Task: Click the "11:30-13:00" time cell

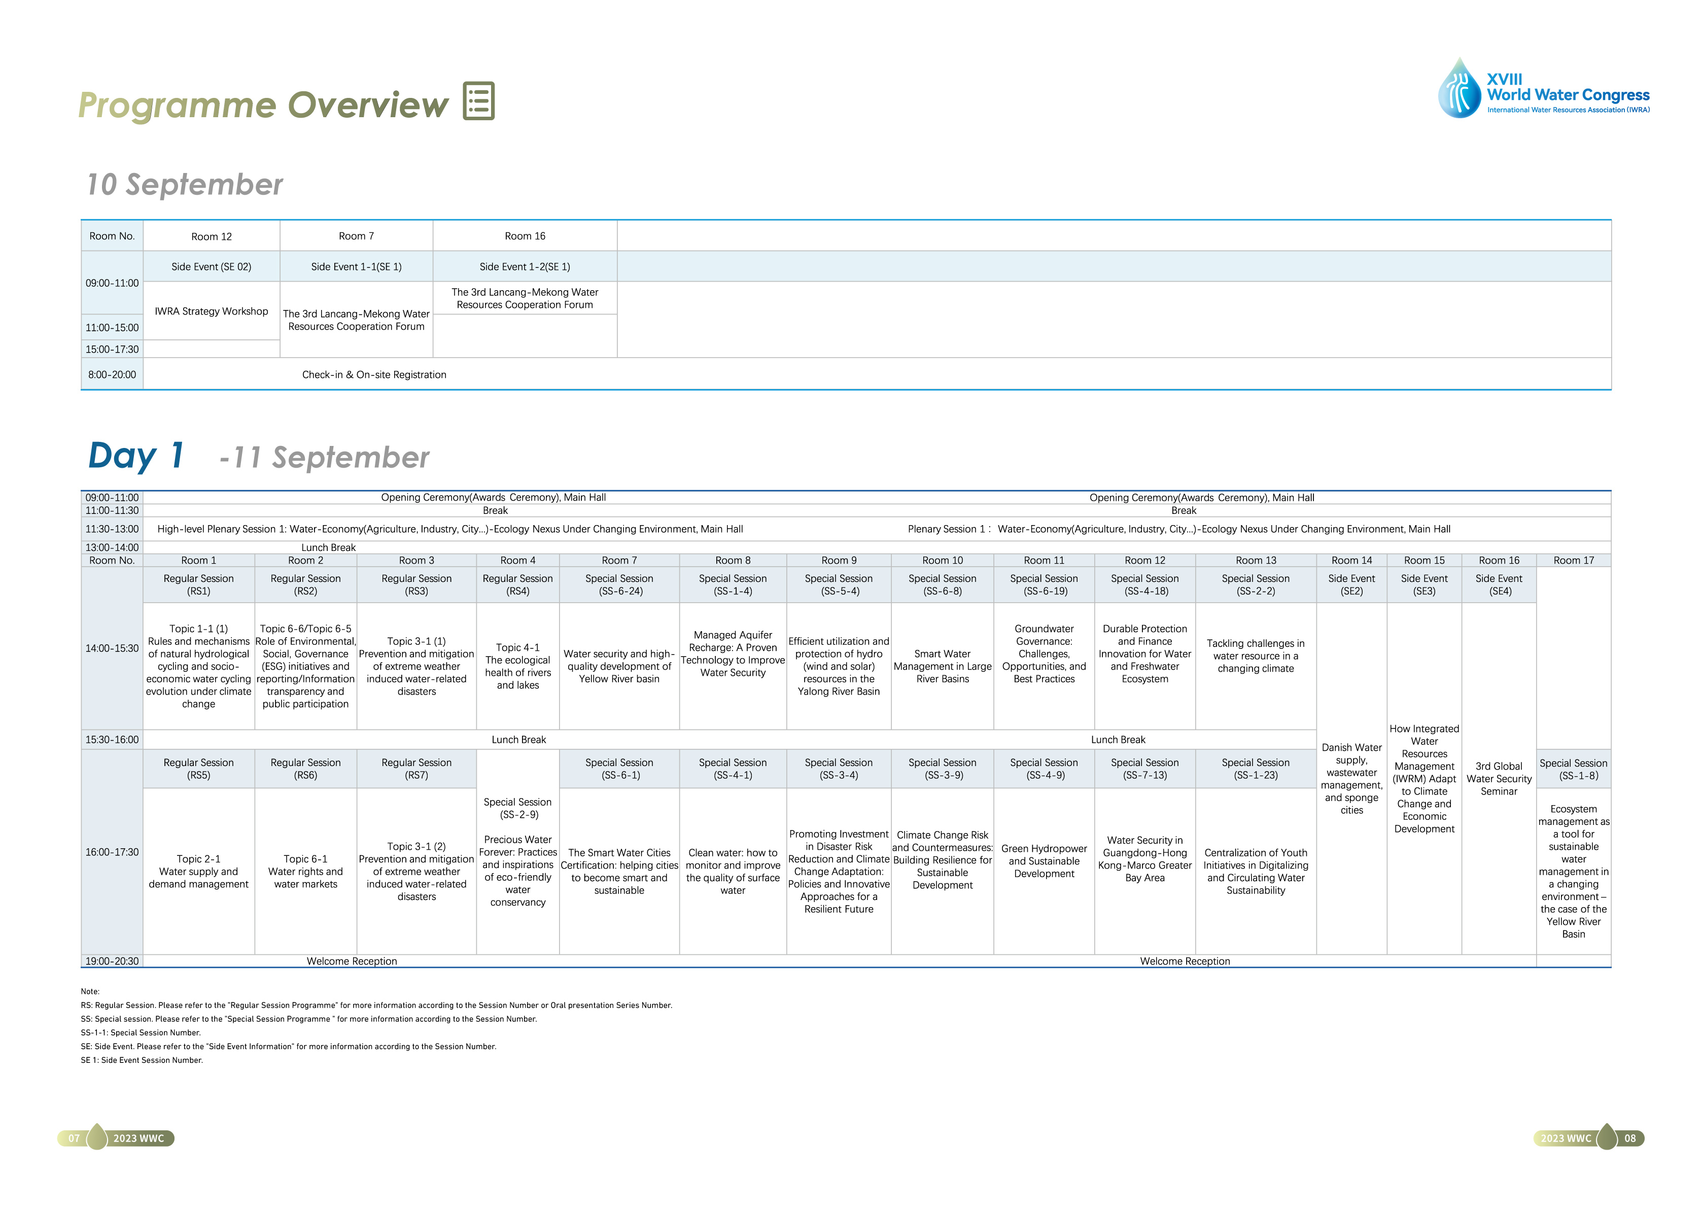Action: pos(112,529)
